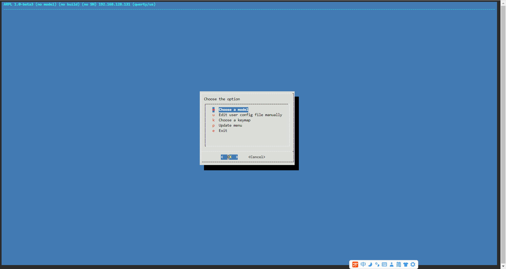This screenshot has width=506, height=269.
Task: Click the ARPL 1.0-beta3 header status text
Action: 80,4
